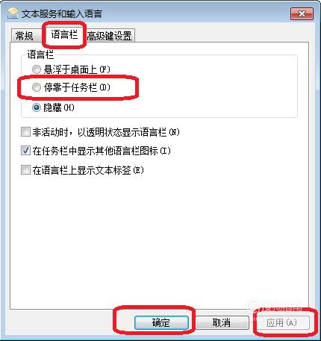Image resolution: width=321 pixels, height=341 pixels.
Task: Switch to the 常规 tab
Action: pyautogui.click(x=25, y=36)
